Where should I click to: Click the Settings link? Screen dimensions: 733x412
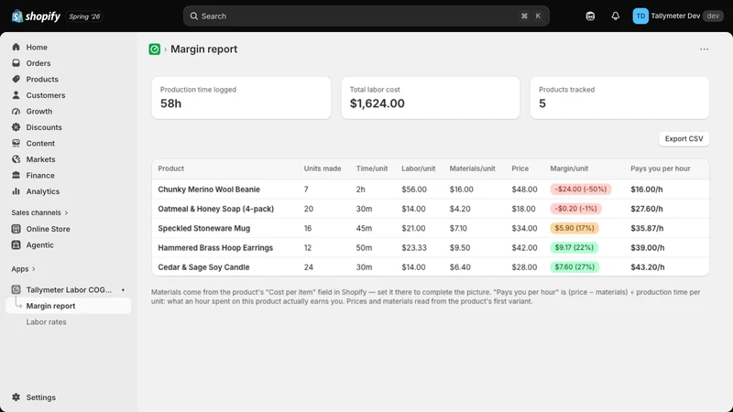pos(40,397)
